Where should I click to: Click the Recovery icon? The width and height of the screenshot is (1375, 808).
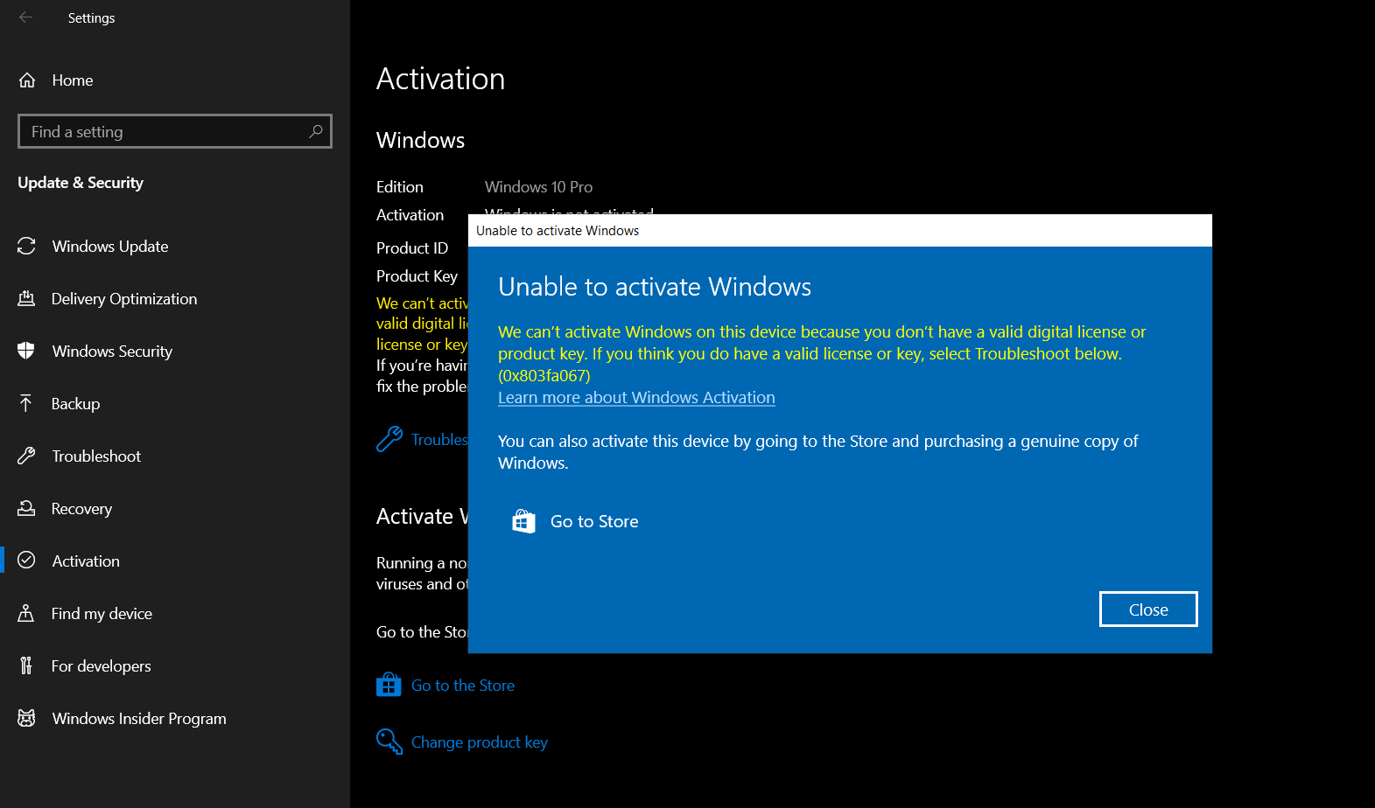(x=26, y=508)
